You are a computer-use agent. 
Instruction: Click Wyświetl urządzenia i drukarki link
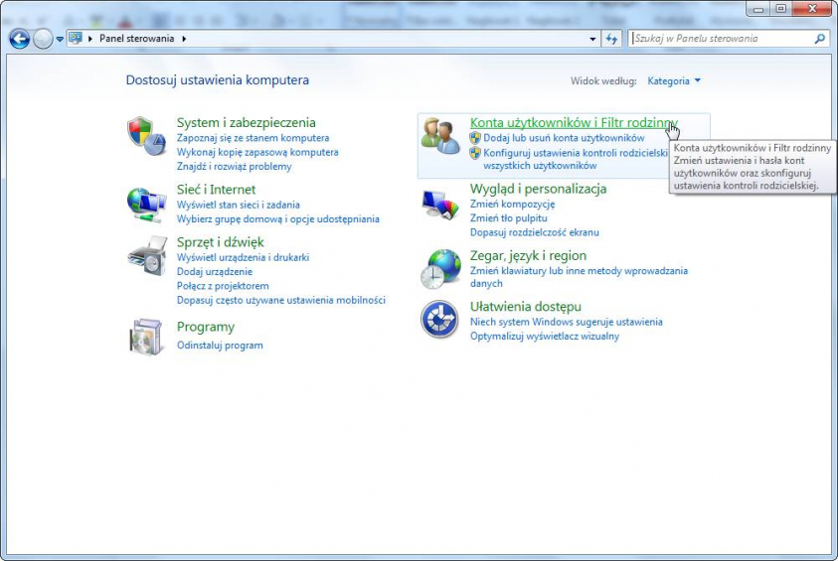243,257
